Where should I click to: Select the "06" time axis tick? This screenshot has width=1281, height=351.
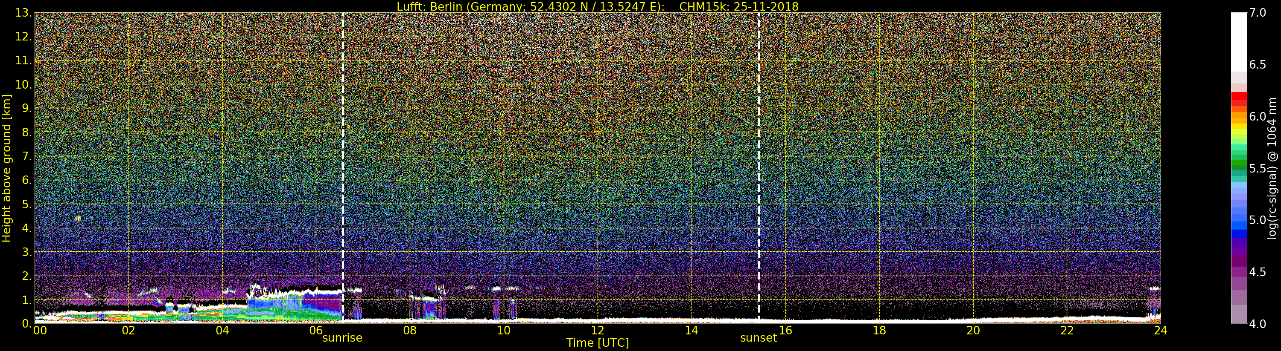click(x=316, y=330)
